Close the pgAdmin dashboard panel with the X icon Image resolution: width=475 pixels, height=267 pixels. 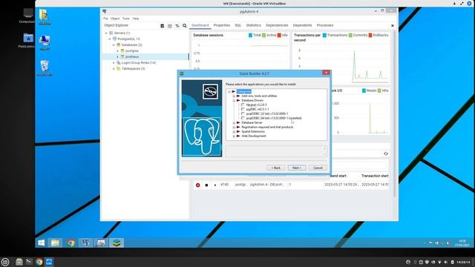pos(393,26)
